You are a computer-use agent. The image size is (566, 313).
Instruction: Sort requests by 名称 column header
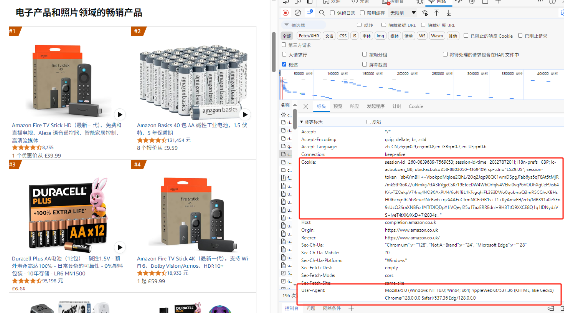pyautogui.click(x=285, y=105)
